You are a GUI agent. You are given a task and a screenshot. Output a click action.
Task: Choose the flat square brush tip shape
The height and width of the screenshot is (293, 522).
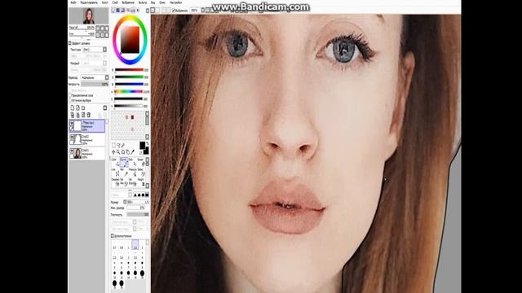[x=147, y=195]
